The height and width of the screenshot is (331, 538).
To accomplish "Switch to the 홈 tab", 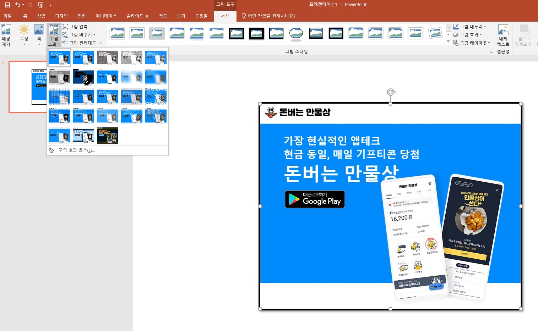I will pyautogui.click(x=25, y=16).
